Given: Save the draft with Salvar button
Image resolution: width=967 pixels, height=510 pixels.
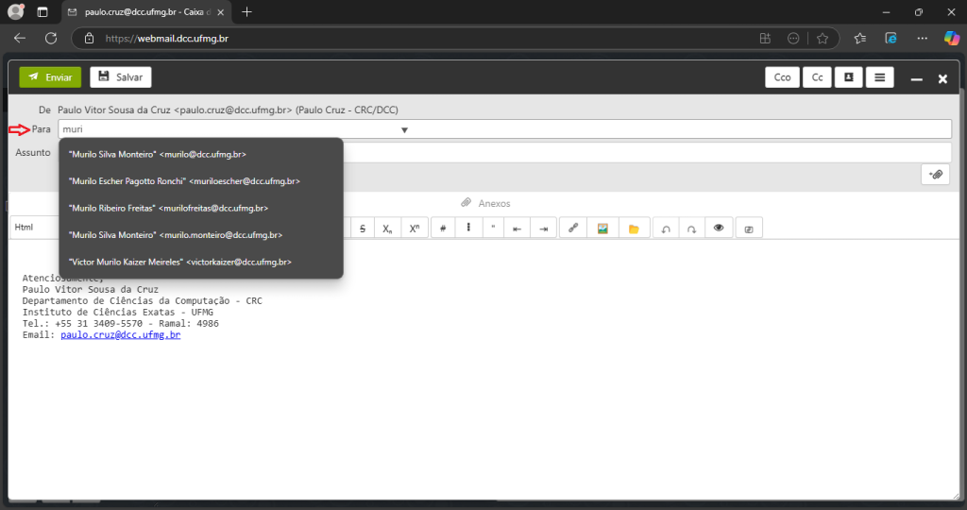Looking at the screenshot, I should (x=121, y=77).
